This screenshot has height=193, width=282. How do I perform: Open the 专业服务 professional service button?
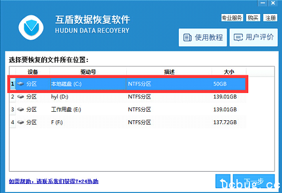coord(232,18)
